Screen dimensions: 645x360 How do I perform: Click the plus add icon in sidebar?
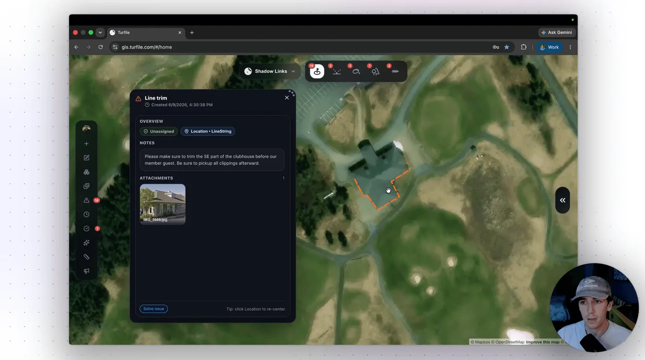[86, 144]
